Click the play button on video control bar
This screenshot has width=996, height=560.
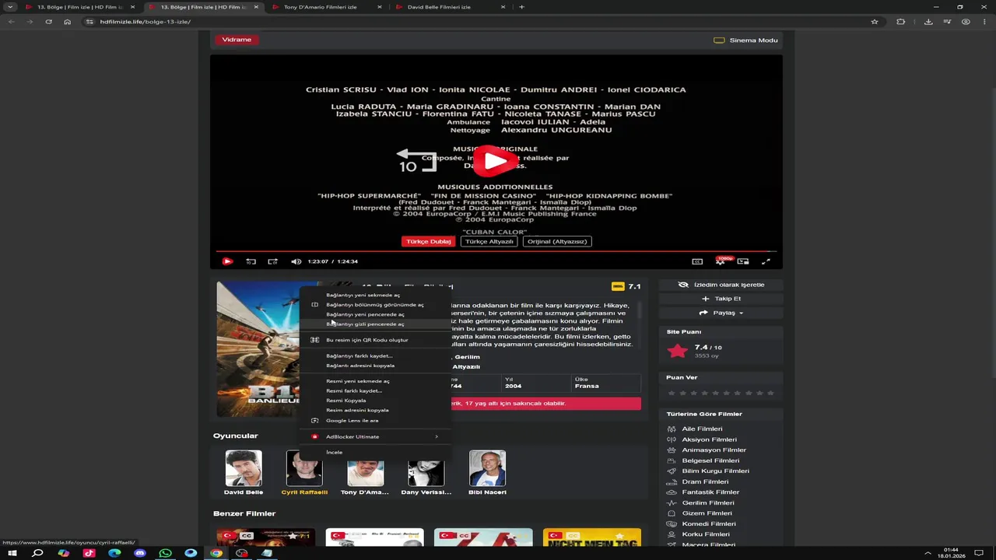click(x=227, y=261)
